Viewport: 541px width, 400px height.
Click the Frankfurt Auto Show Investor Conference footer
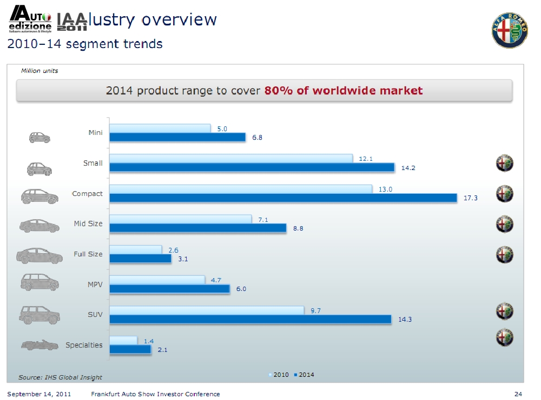pos(156,394)
